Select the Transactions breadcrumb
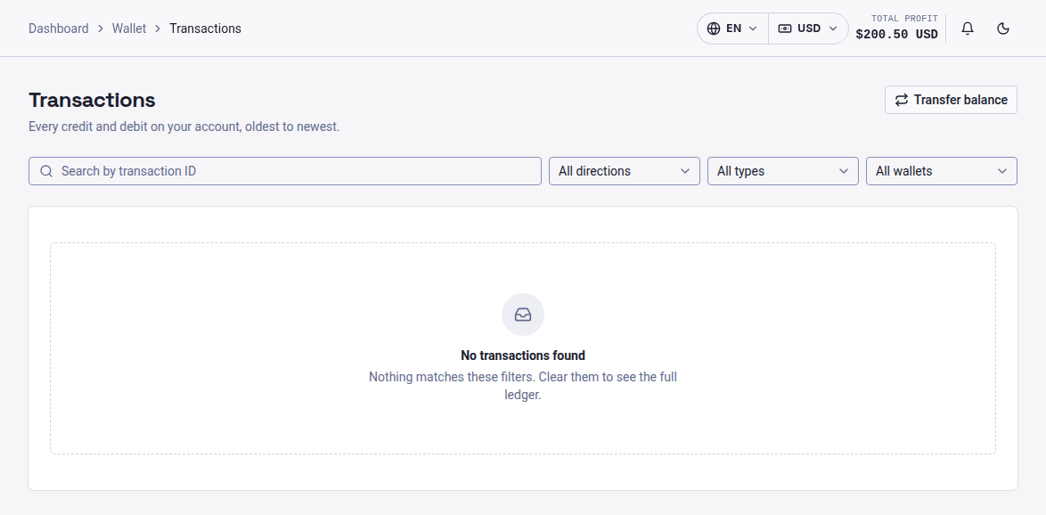 [x=205, y=29]
